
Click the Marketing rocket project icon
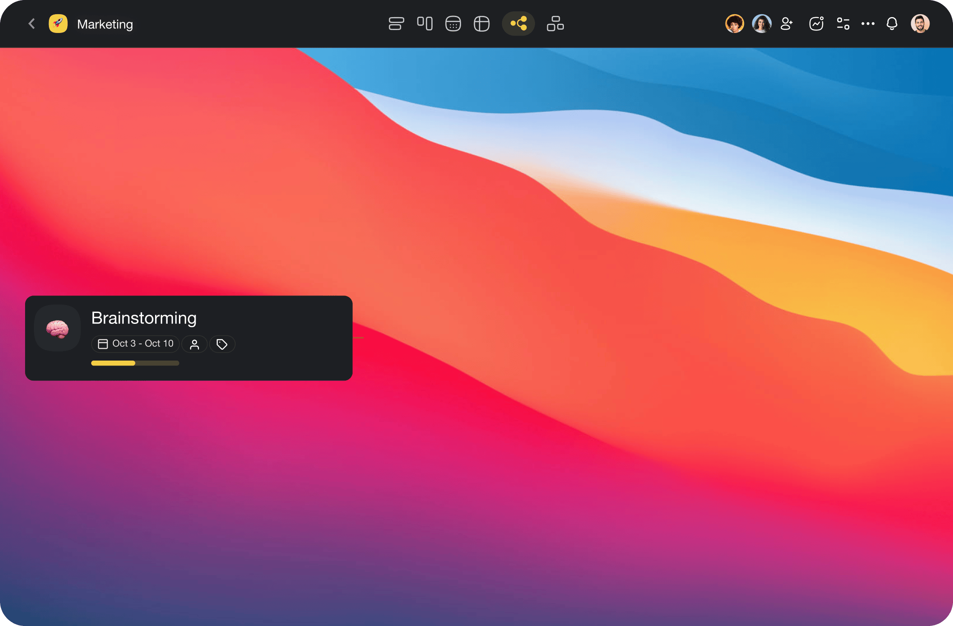click(x=58, y=24)
